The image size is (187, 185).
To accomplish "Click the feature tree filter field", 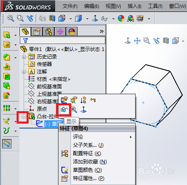I will pos(63,40).
